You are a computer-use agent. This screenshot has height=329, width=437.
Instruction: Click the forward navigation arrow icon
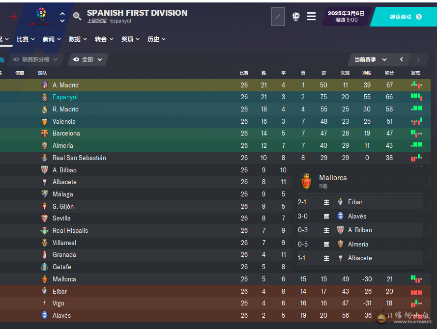pos(13,17)
